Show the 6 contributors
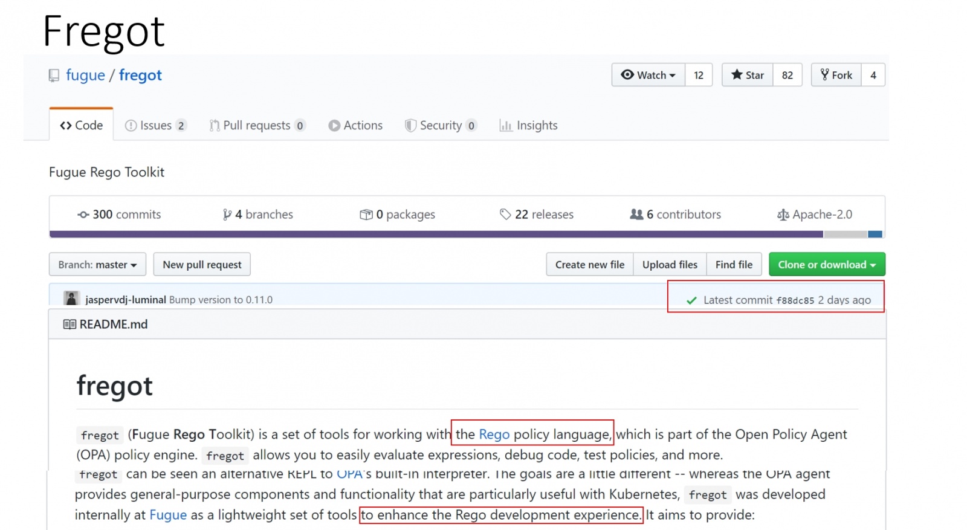This screenshot has width=967, height=530. pos(676,215)
